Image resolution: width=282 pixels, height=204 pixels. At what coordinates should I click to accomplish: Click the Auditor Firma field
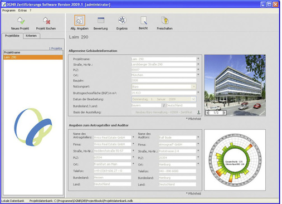point(177,144)
